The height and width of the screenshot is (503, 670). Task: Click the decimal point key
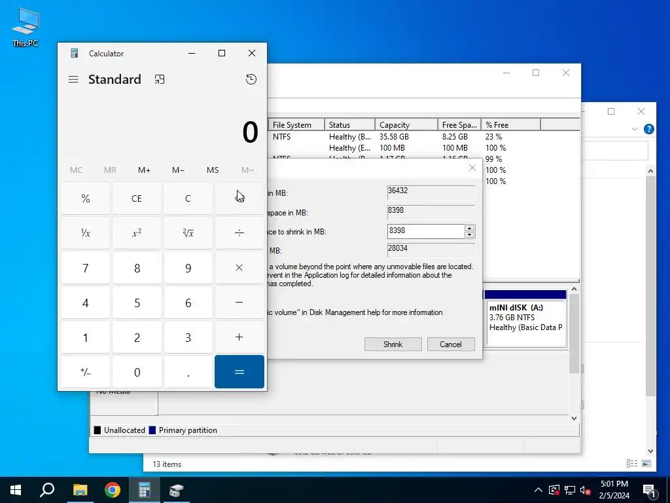point(188,372)
